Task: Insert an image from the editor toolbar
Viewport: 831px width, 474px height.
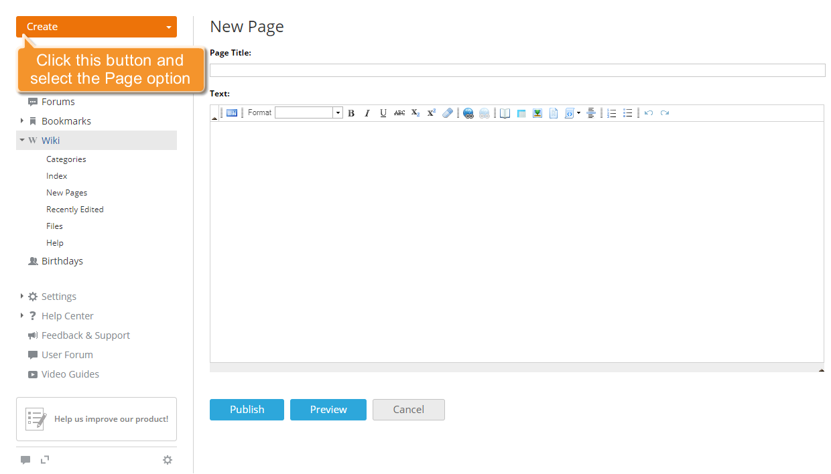Action: point(537,113)
